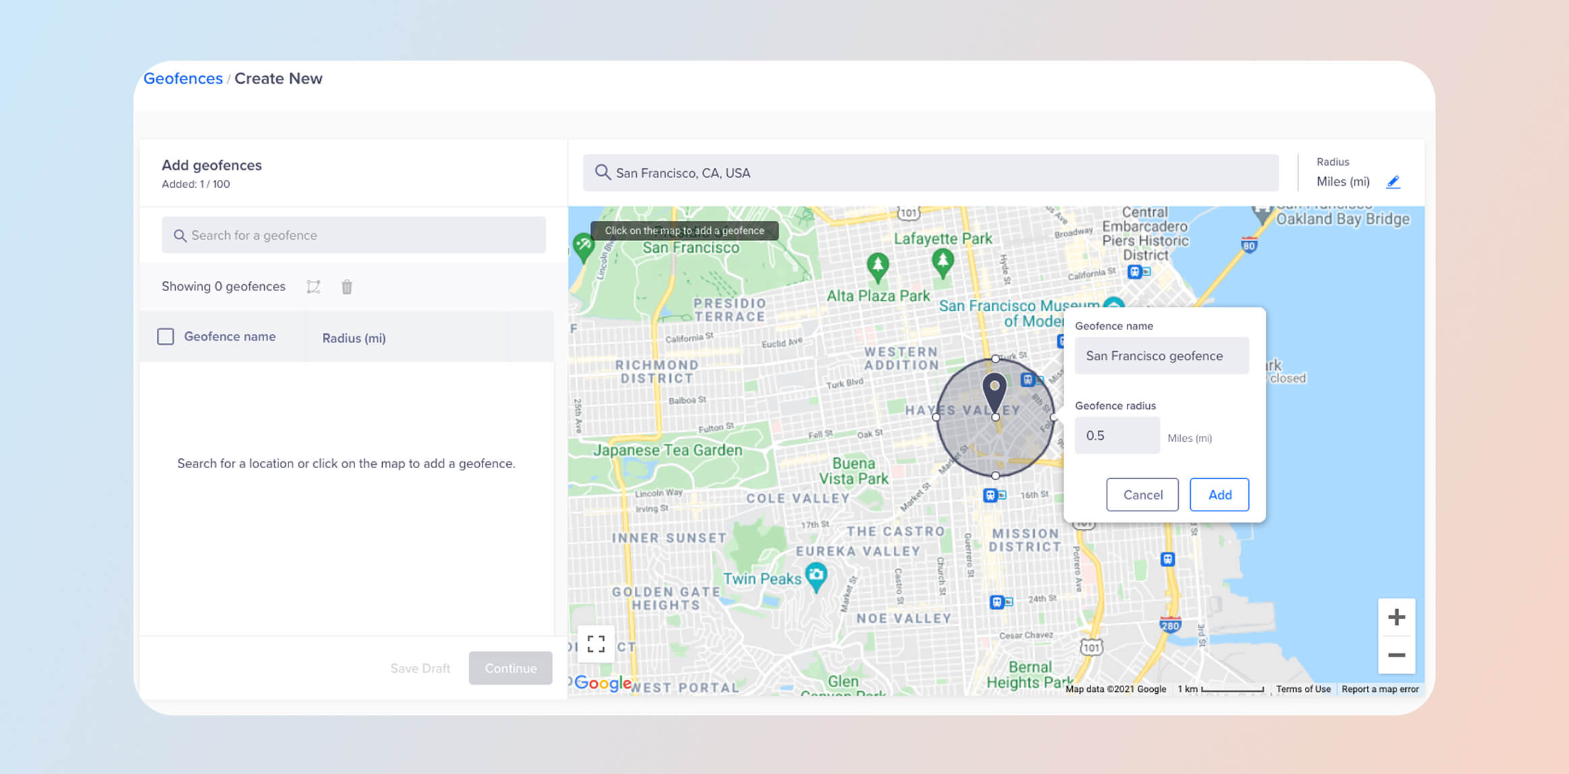
Task: Edit the radius units with the pencil icon
Action: [1393, 181]
